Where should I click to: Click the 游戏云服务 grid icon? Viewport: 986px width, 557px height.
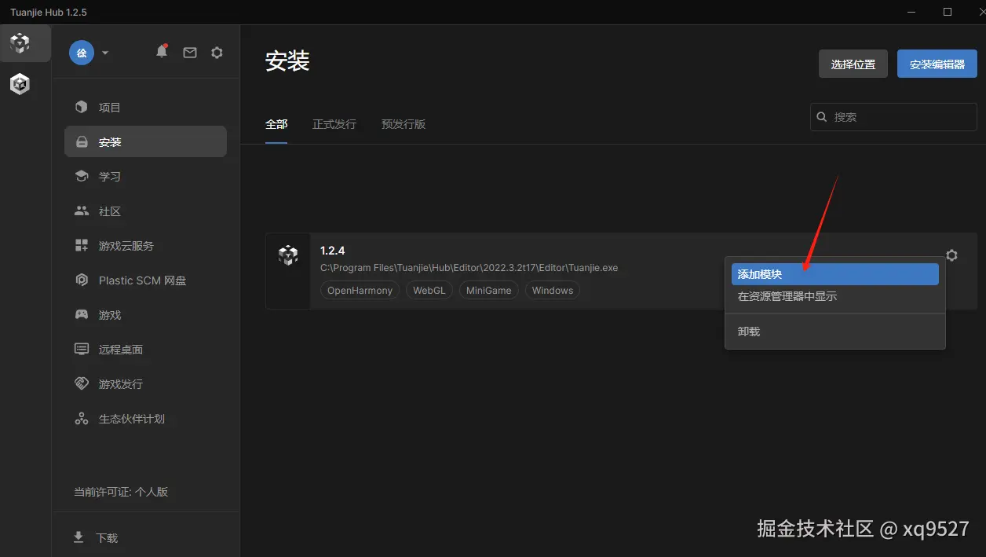coord(82,245)
